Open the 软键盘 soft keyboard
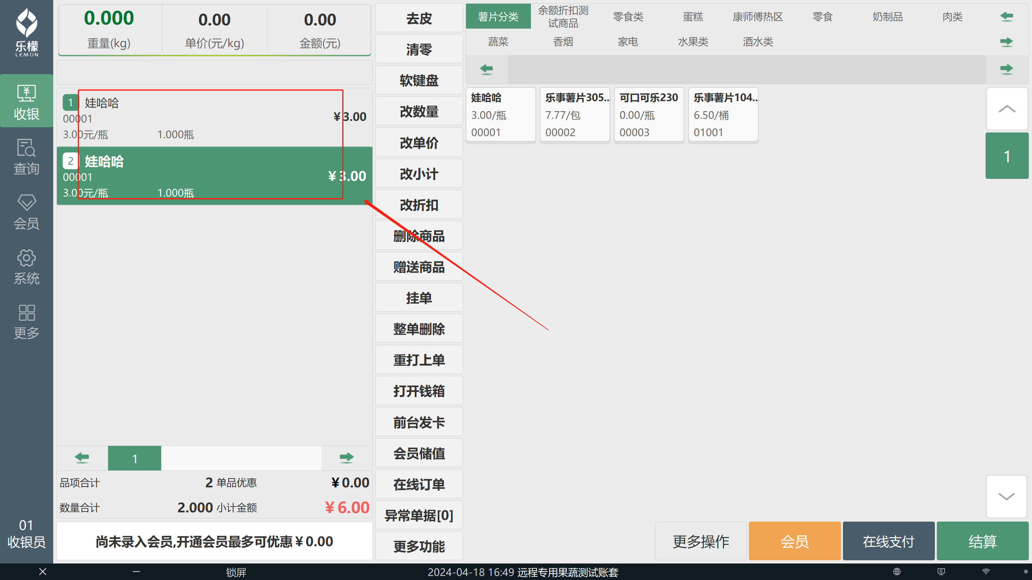Image resolution: width=1032 pixels, height=580 pixels. click(x=419, y=80)
